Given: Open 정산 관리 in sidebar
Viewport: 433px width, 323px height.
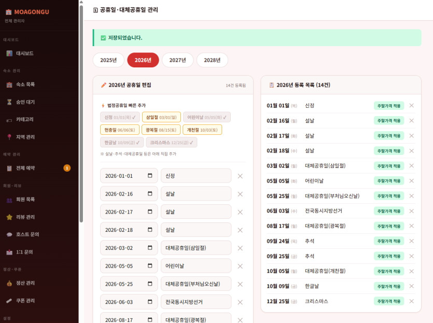Looking at the screenshot, I should coord(25,283).
